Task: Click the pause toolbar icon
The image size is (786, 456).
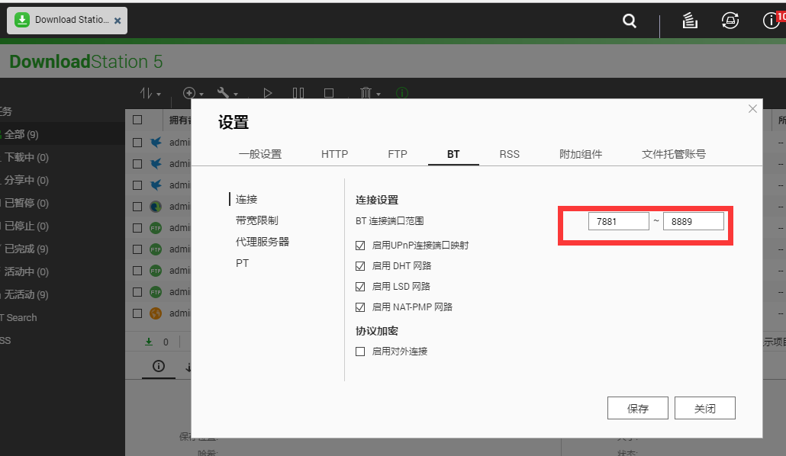Action: [298, 93]
